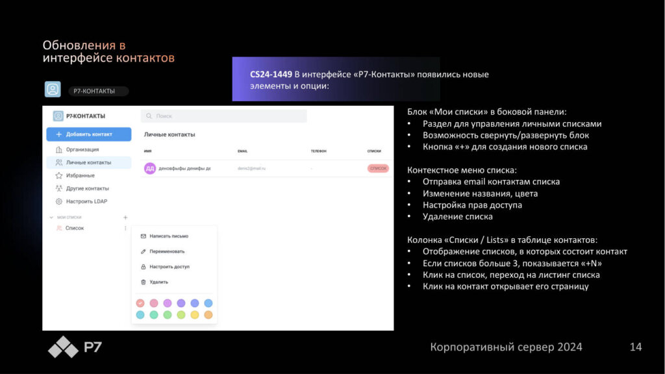Click the Другие контакты people icon
The width and height of the screenshot is (665, 374).
click(59, 188)
